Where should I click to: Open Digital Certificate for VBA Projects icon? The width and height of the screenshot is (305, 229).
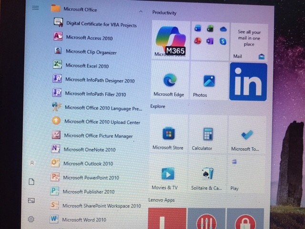(x=58, y=22)
